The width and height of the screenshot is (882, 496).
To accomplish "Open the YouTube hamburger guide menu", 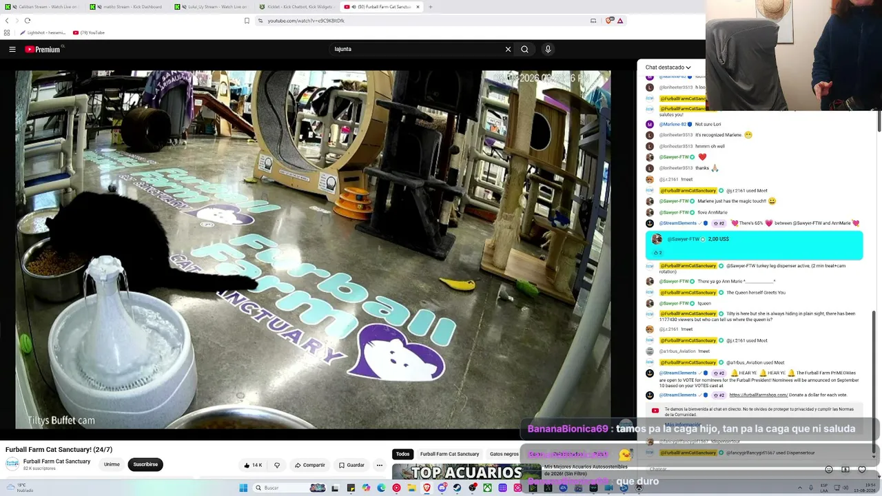I will 12,49.
